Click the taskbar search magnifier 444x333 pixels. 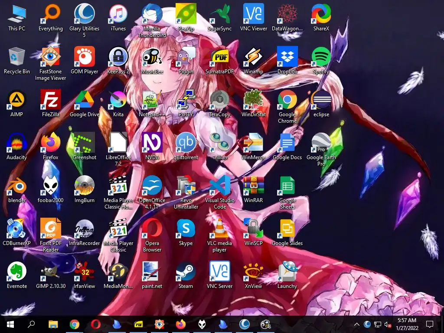(x=31, y=324)
